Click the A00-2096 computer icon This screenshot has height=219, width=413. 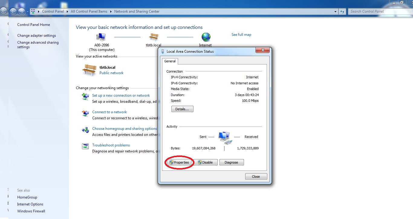(x=101, y=37)
